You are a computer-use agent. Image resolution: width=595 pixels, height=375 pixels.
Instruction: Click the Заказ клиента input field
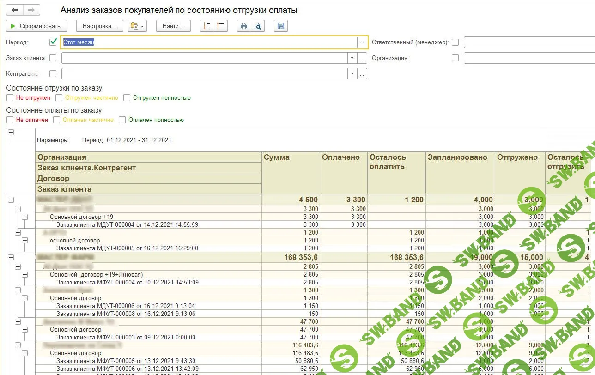(x=204, y=58)
